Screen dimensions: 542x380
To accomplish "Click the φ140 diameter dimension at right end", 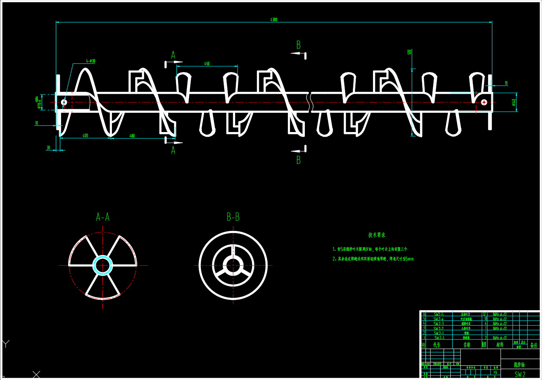I will 514,102.
